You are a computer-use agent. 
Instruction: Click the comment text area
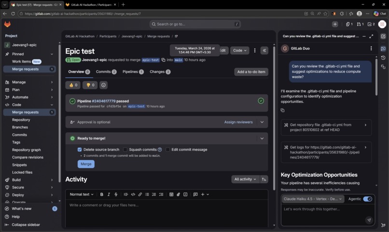(x=167, y=213)
